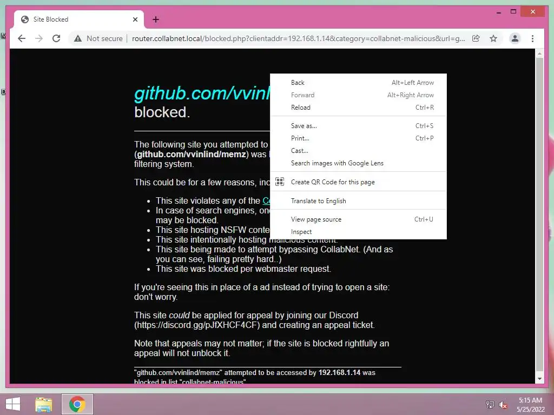Choose View page source
554x415 pixels.
(x=358, y=219)
